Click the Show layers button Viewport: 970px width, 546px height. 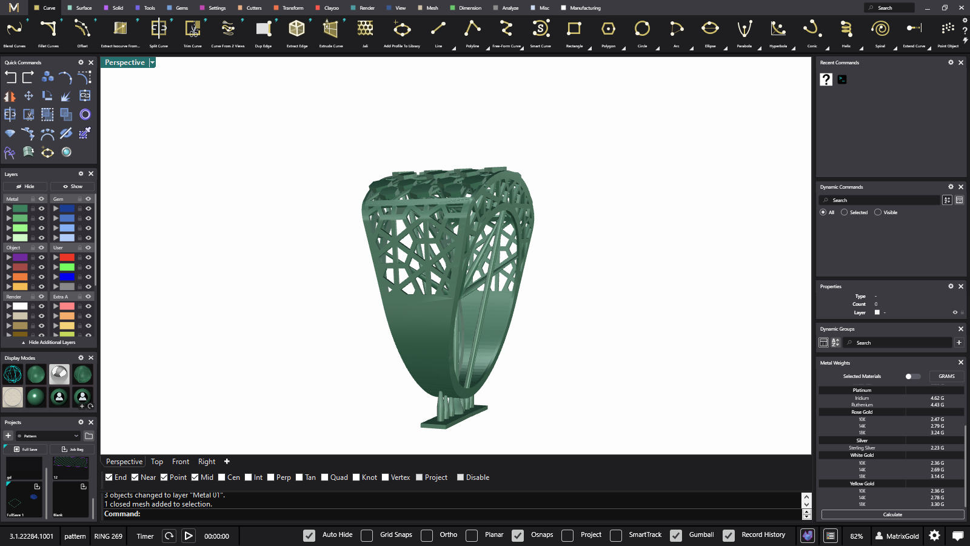(x=73, y=186)
